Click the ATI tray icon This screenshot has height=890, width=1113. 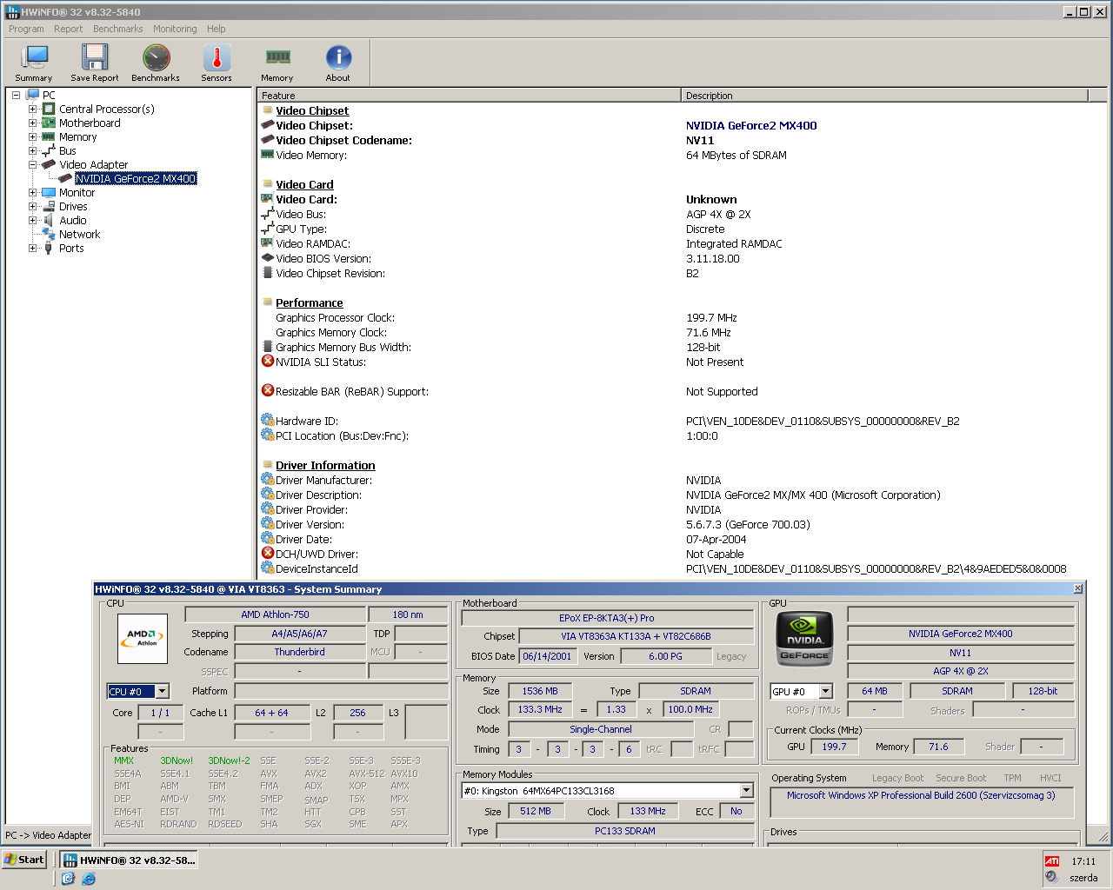point(1052,861)
